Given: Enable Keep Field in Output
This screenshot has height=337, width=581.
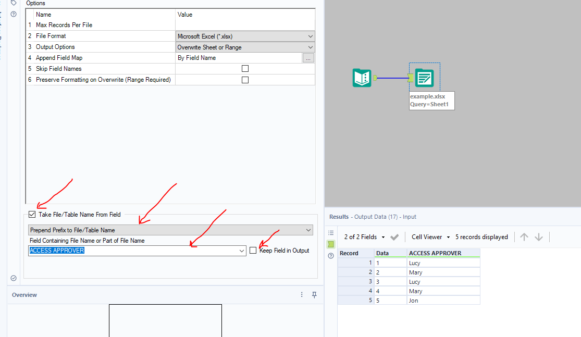Looking at the screenshot, I should pos(253,250).
